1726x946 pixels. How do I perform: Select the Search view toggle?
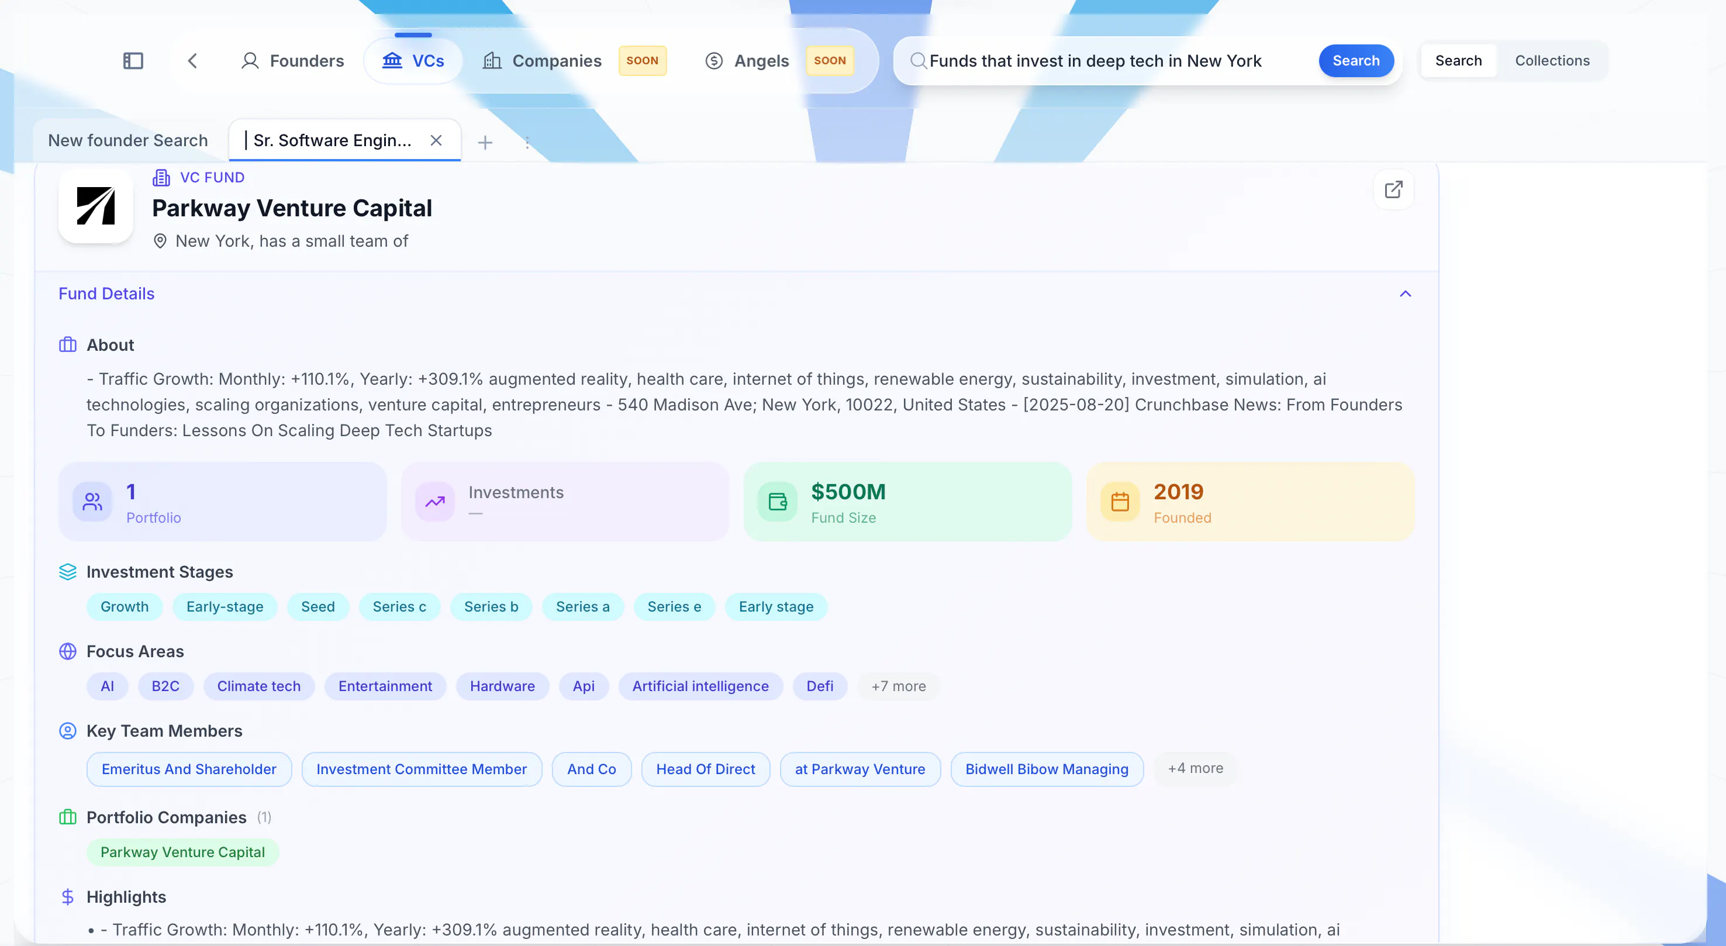(x=1458, y=61)
